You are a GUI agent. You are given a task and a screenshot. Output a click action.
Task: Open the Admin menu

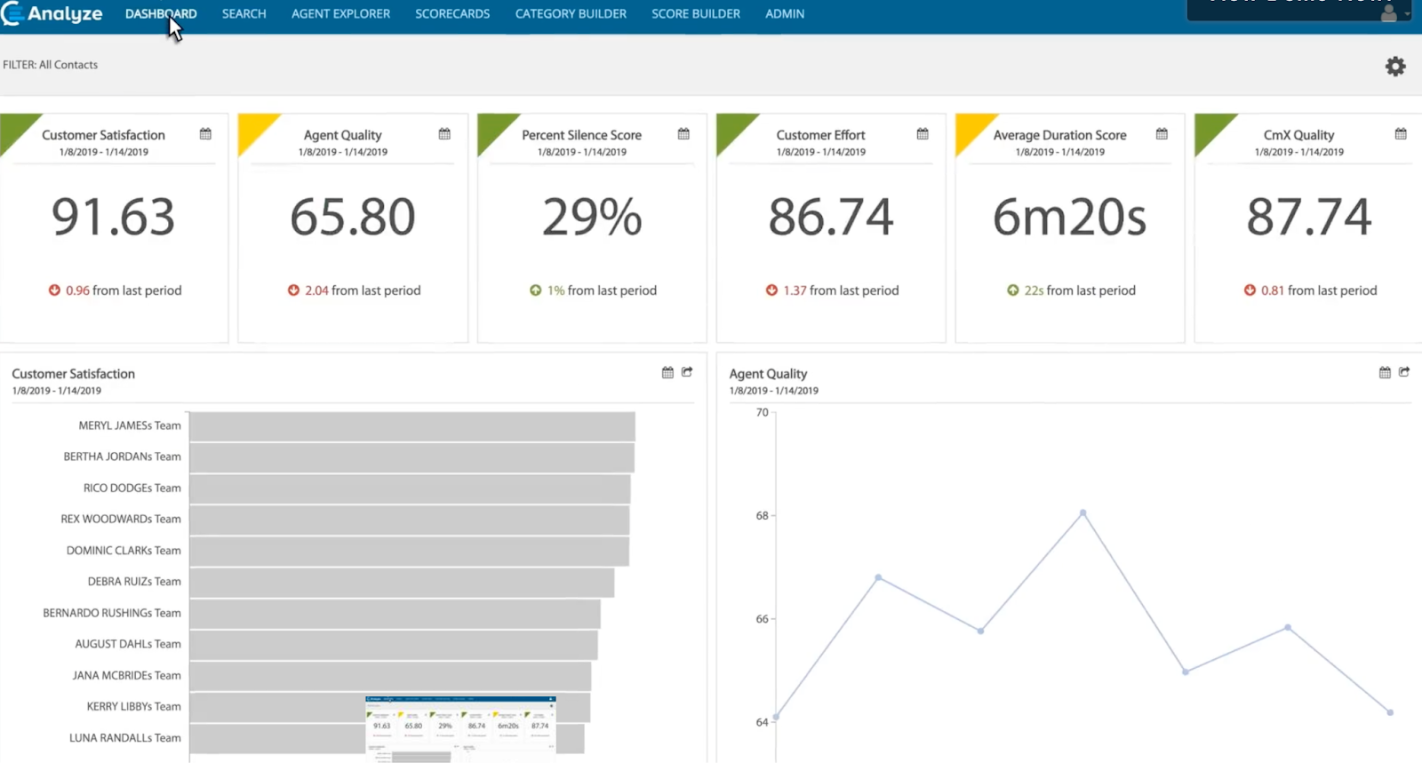coord(785,13)
